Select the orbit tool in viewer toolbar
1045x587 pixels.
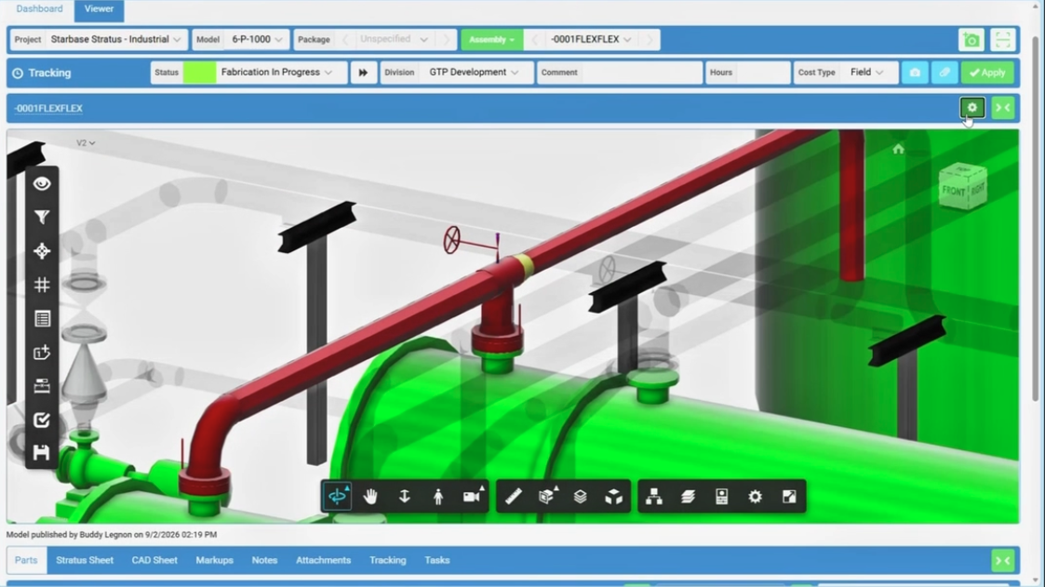pyautogui.click(x=337, y=497)
